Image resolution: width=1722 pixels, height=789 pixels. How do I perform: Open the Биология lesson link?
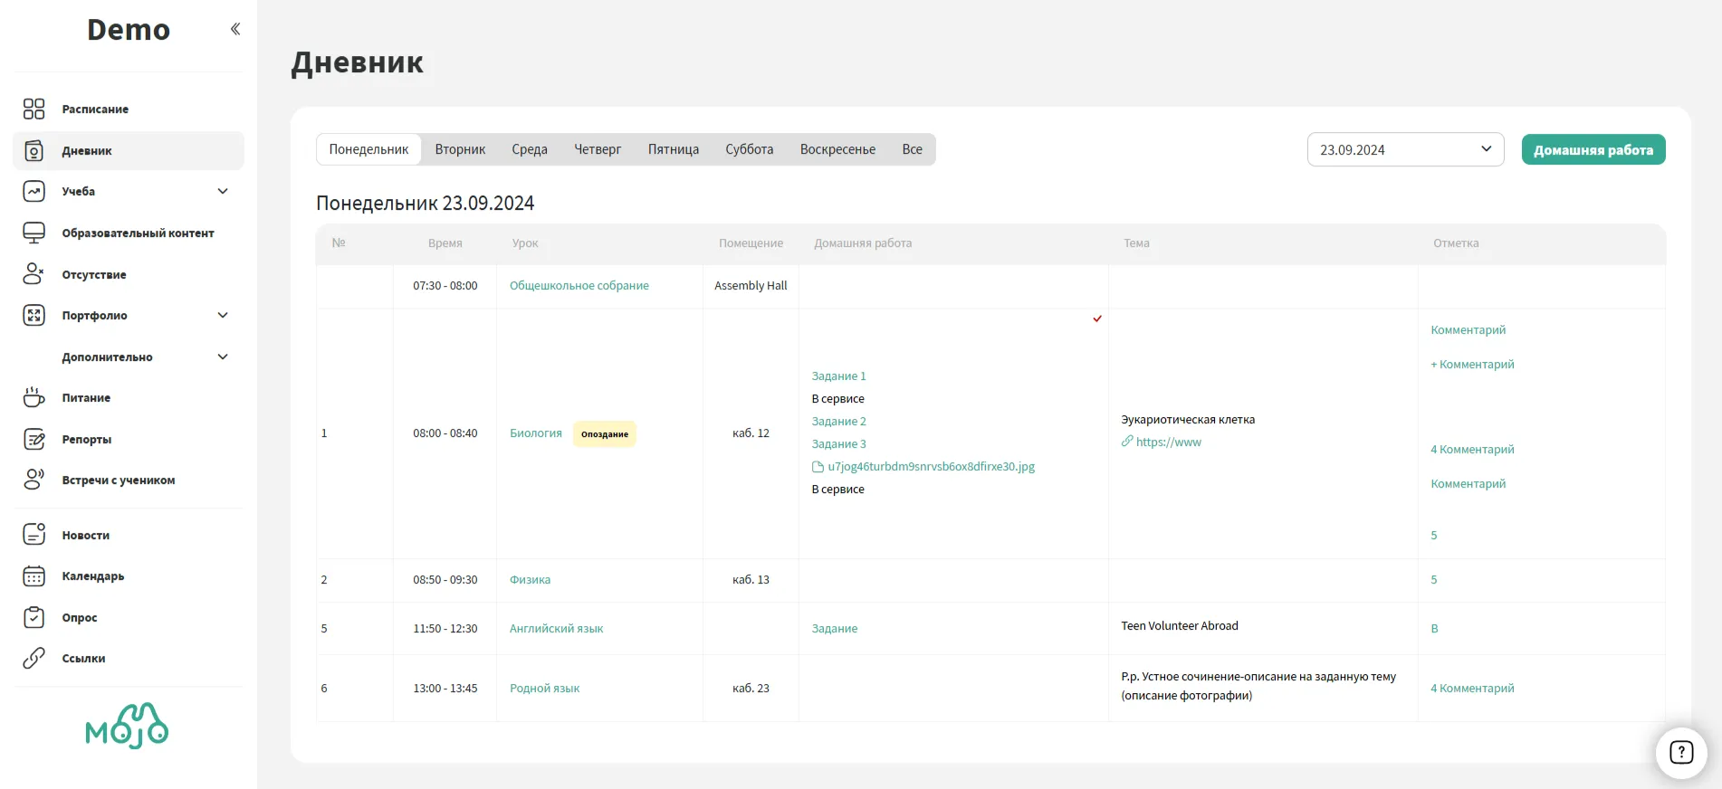click(x=536, y=433)
